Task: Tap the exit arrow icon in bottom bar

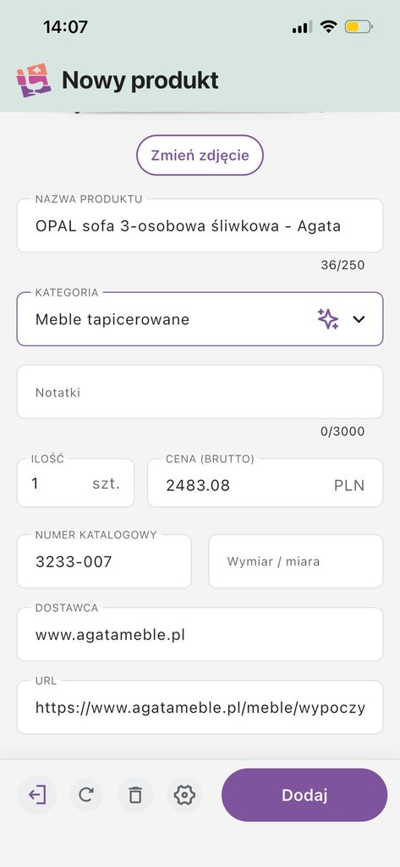Action: tap(37, 795)
